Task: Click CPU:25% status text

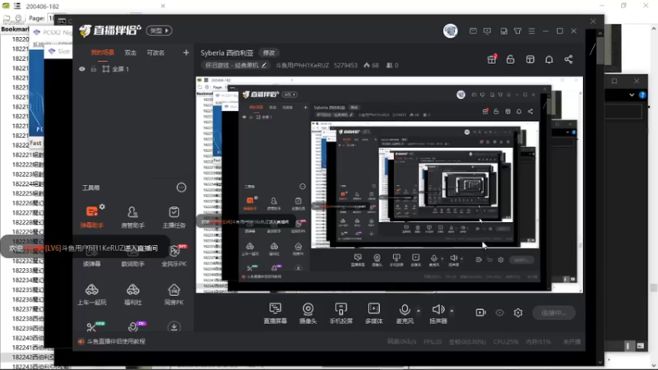Action: (x=506, y=342)
